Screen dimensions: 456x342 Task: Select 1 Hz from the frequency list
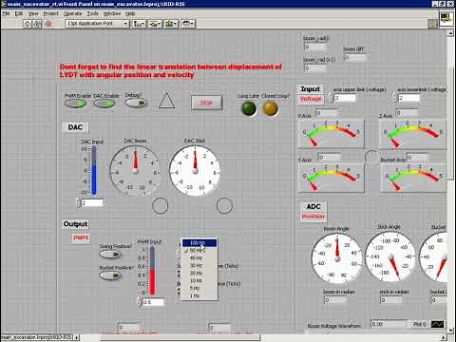[199, 296]
